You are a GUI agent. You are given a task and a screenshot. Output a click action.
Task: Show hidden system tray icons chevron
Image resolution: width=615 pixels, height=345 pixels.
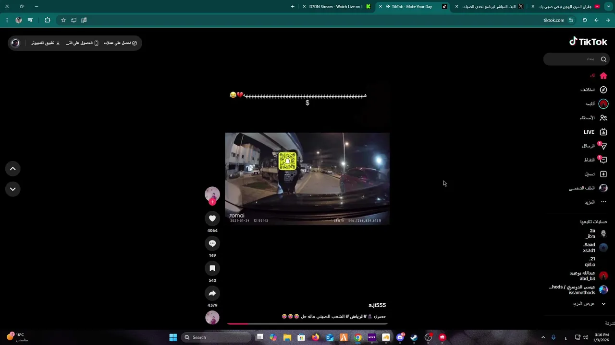pos(543,337)
